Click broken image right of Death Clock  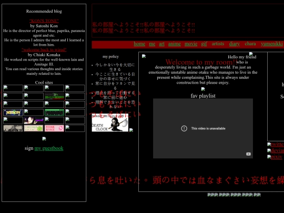(x=131, y=130)
